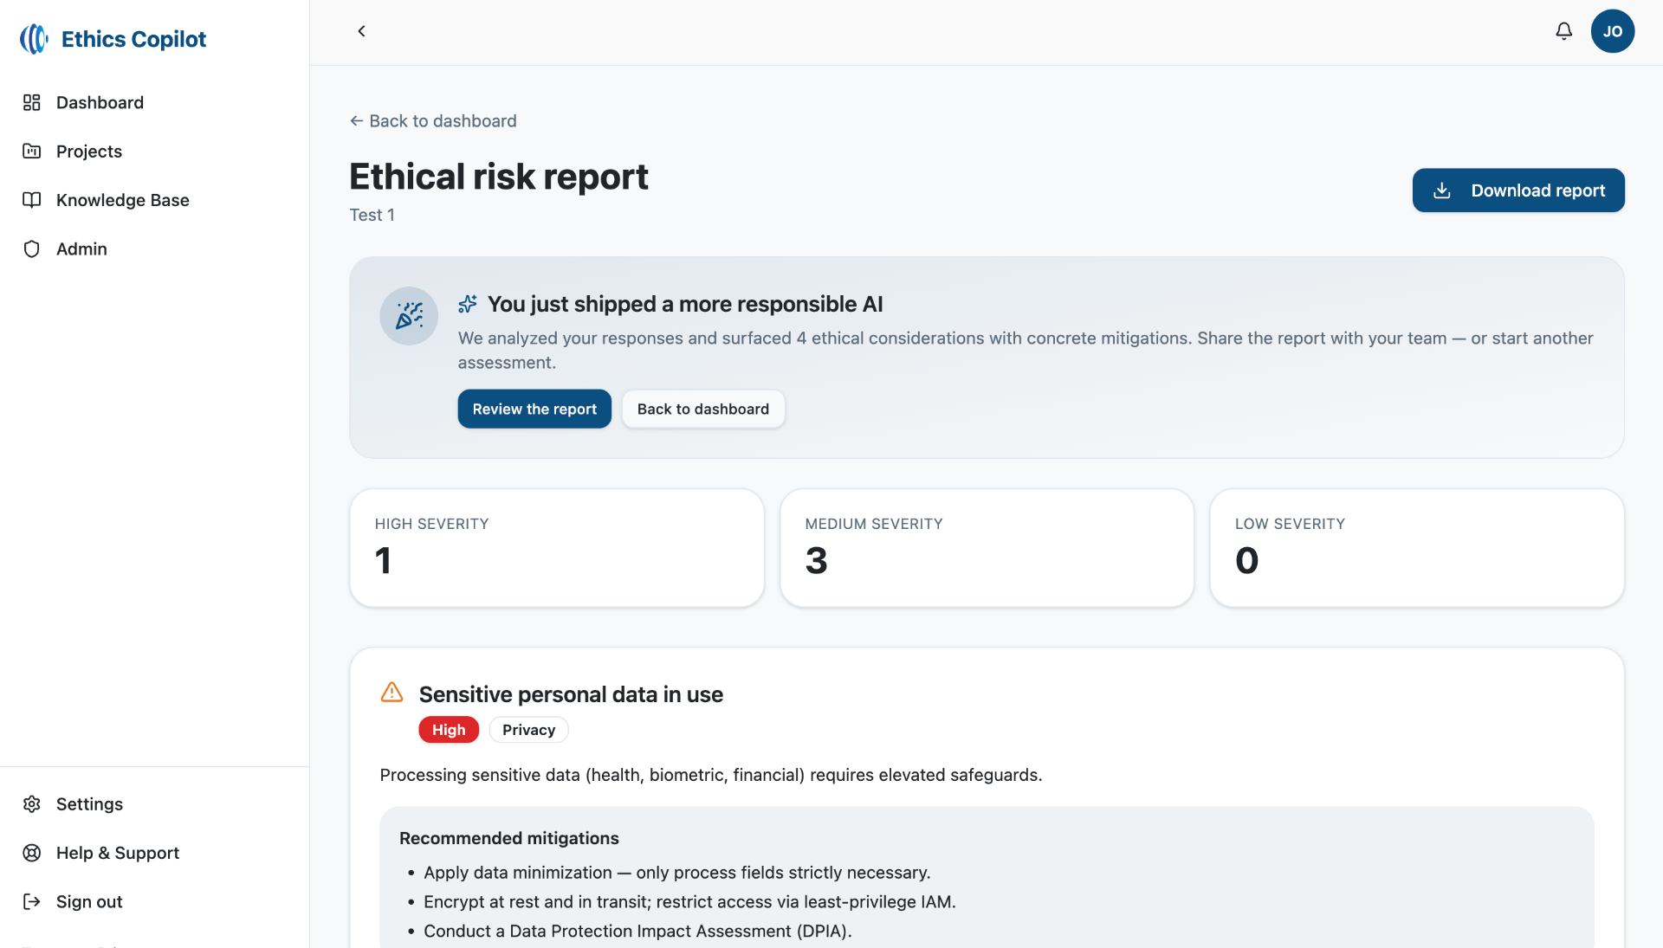Collapse the sidebar with the chevron
Screen dimensions: 1663x948
[x=361, y=31]
